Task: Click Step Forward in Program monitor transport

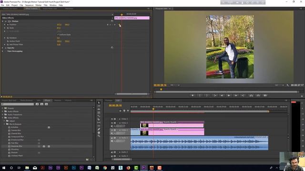Action: (x=236, y=95)
